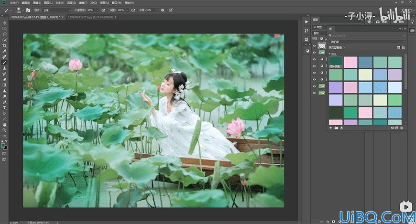Open the 我的库 library dropdown
The width and height of the screenshot is (416, 224).
point(367,42)
